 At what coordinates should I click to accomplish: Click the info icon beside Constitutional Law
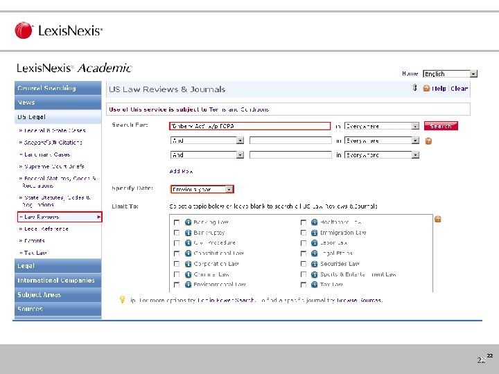tap(188, 253)
